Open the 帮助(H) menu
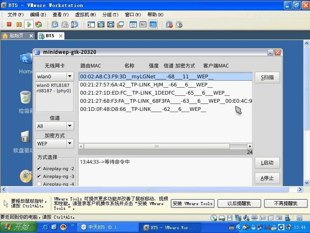 click(155, 15)
